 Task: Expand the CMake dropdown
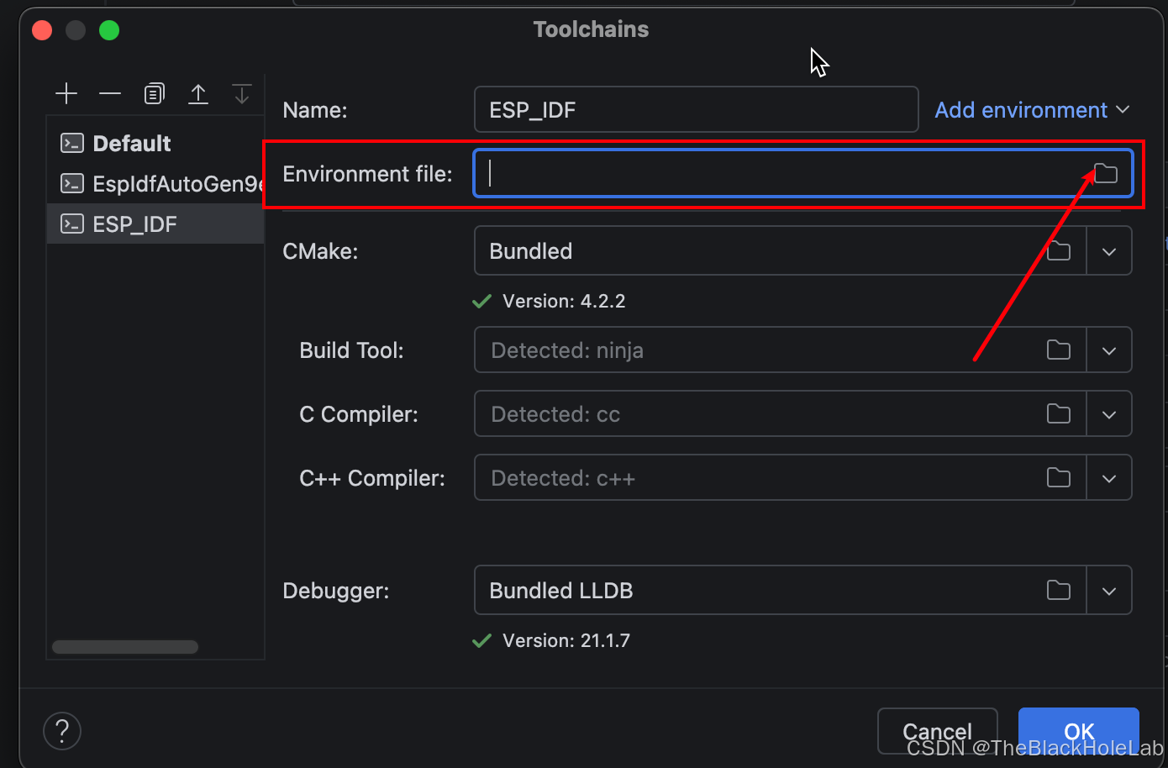[1109, 251]
